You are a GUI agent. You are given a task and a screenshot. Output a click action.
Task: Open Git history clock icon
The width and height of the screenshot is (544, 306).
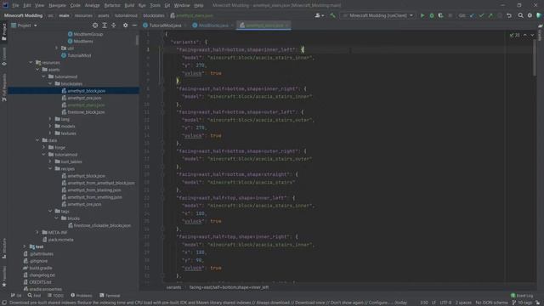pyautogui.click(x=500, y=15)
